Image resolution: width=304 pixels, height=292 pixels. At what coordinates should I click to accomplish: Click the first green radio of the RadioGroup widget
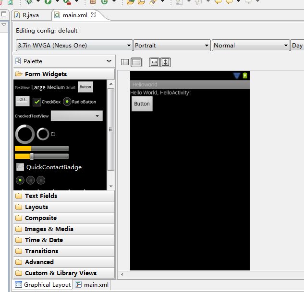coord(20,180)
